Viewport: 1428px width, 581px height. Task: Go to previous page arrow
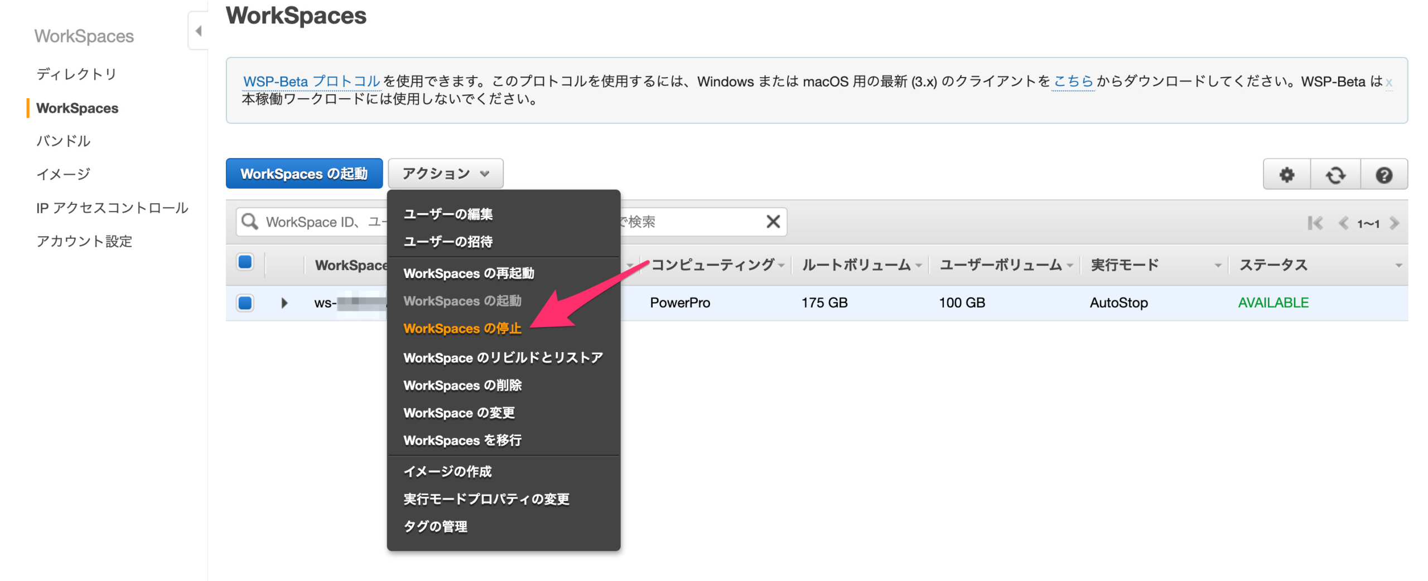1343,223
